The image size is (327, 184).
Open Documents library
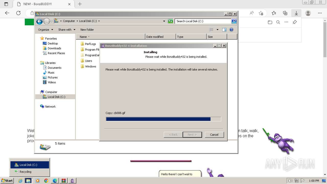coord(54,68)
